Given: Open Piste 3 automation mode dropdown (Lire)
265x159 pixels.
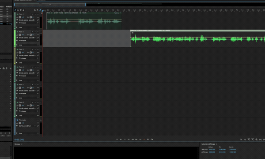Looking at the screenshot, I should coord(28,63).
